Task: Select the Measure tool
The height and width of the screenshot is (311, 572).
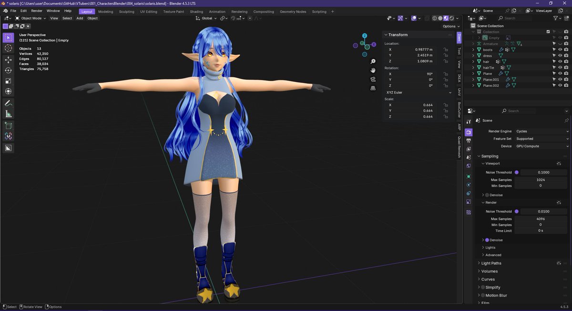Action: point(8,114)
